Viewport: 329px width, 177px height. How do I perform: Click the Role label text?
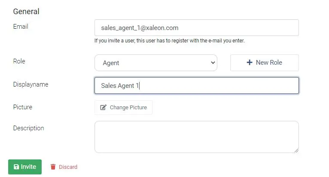[x=19, y=61]
